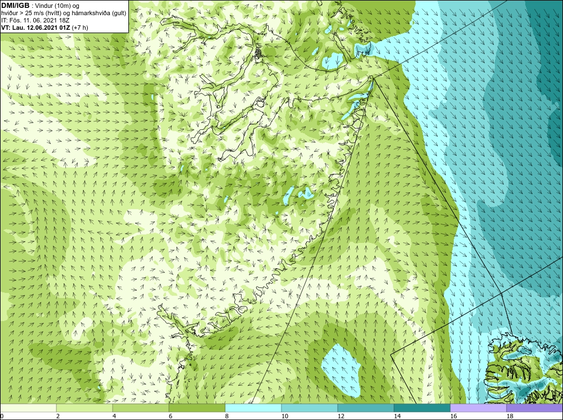Click the 'DMI/IGB' title text
Viewport: 563px width, 420px height.
pos(15,6)
